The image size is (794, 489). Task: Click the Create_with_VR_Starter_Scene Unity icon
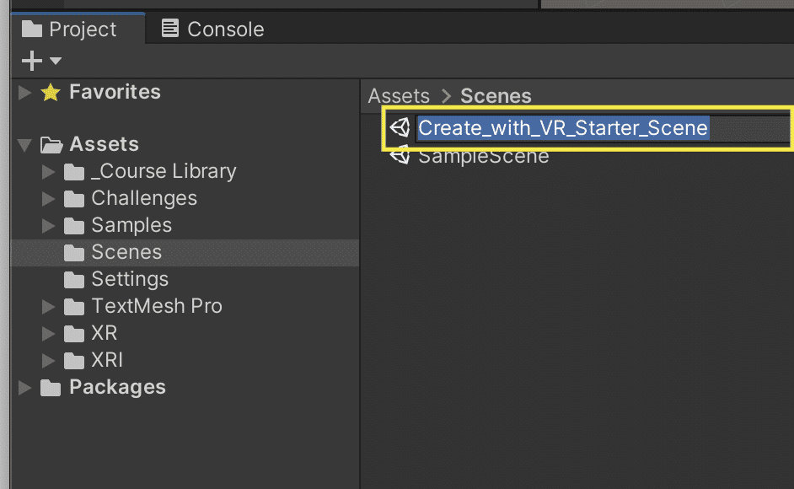tap(400, 127)
